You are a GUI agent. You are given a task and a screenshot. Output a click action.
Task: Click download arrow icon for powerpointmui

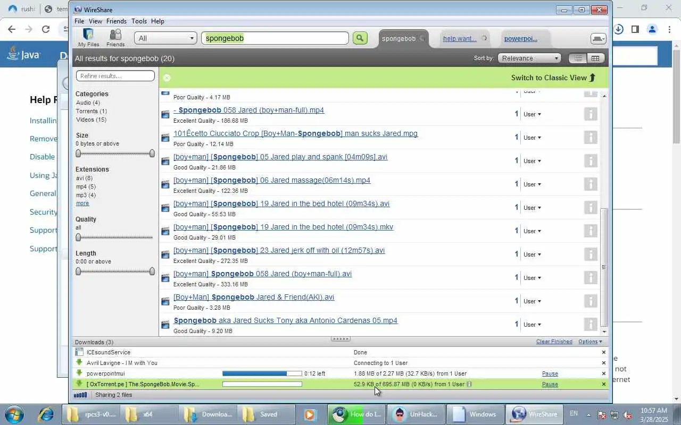pos(79,373)
